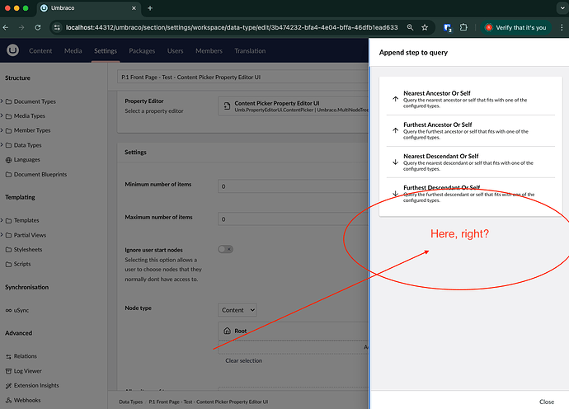Expand the Member Types tree node
569x409 pixels.
click(x=2, y=130)
